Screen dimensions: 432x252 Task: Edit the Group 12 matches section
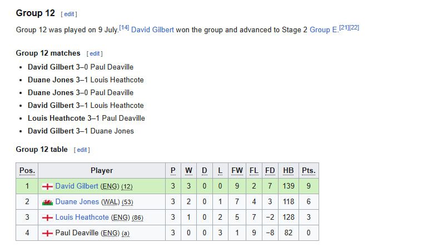[x=95, y=53]
